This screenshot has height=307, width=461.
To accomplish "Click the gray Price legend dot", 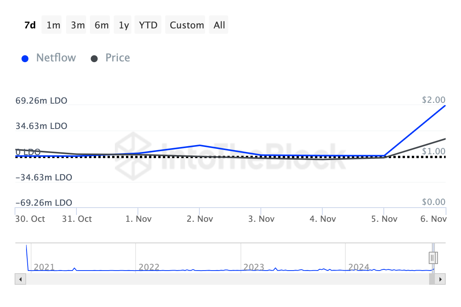I will click(x=94, y=59).
